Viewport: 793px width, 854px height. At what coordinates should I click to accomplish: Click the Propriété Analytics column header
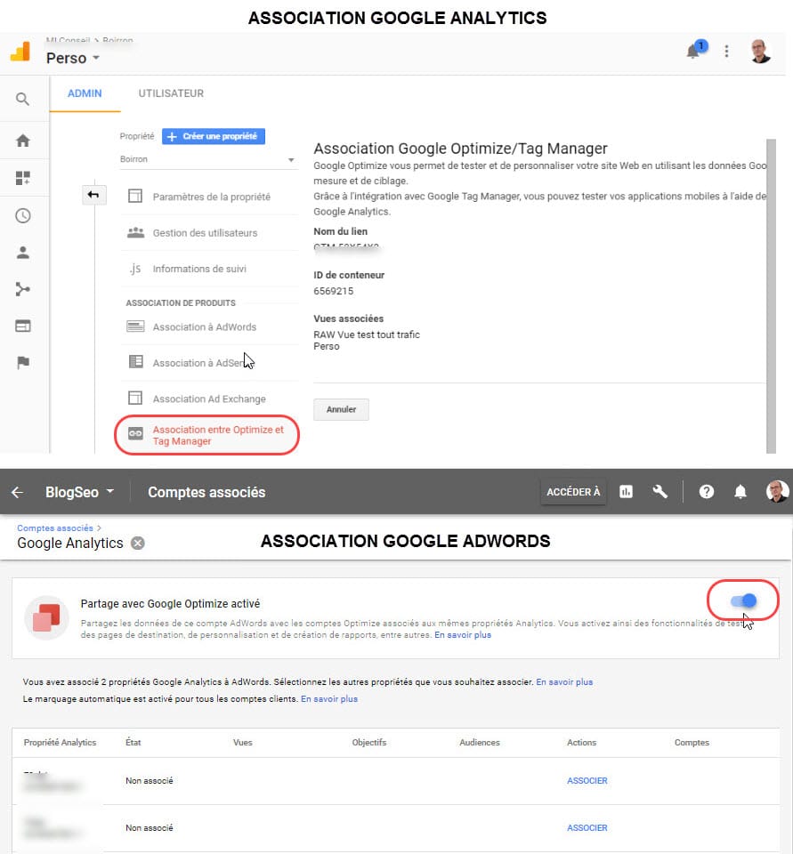[60, 742]
